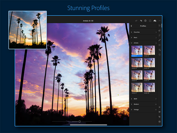The image size is (177, 133).
Task: Toggle favorite star on Artistic 01 thumbnail
Action: point(141,47)
